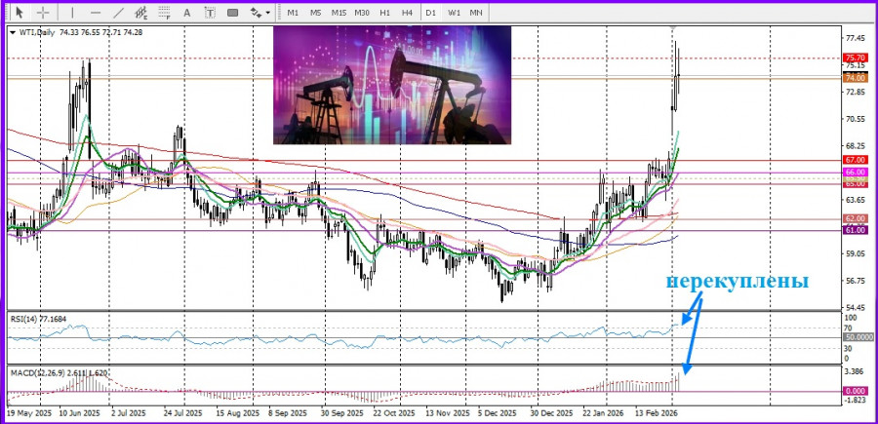The width and height of the screenshot is (878, 424).
Task: Select the trendline drawing tool
Action: [x=119, y=12]
